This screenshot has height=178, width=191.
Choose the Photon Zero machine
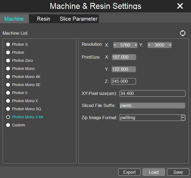pyautogui.click(x=8, y=60)
